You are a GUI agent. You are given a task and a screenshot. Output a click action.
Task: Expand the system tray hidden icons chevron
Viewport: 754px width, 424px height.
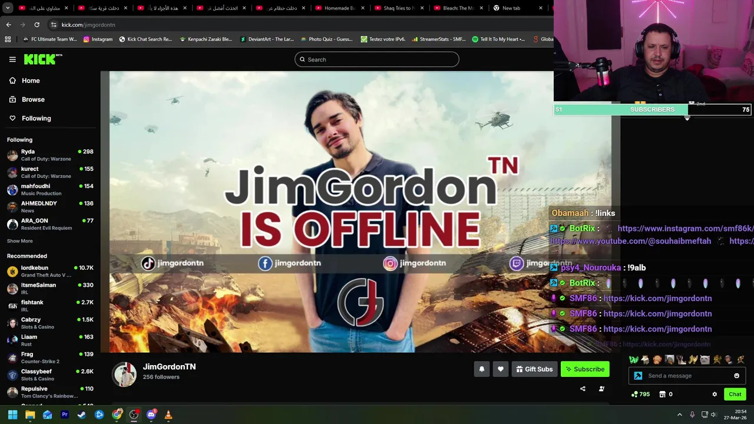tap(679, 415)
